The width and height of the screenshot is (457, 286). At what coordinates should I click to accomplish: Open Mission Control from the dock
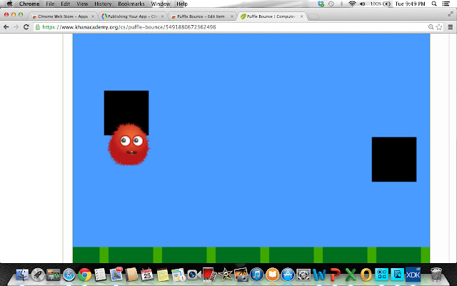click(x=53, y=275)
